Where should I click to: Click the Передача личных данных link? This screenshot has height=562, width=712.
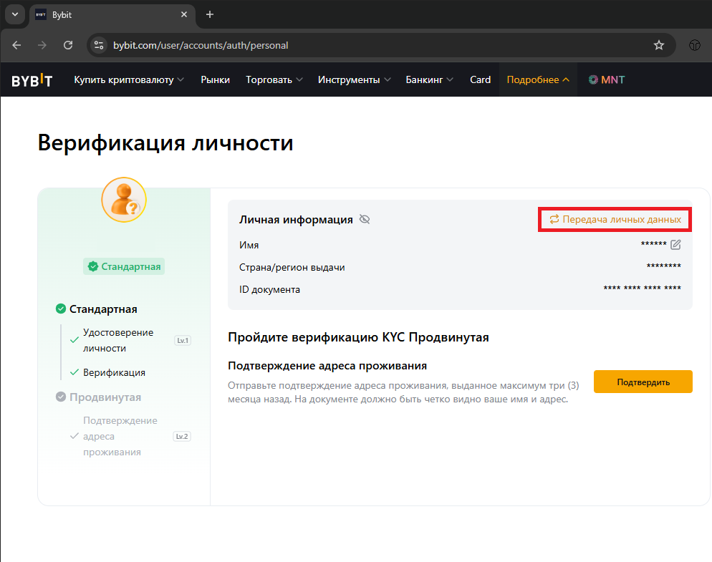(615, 220)
